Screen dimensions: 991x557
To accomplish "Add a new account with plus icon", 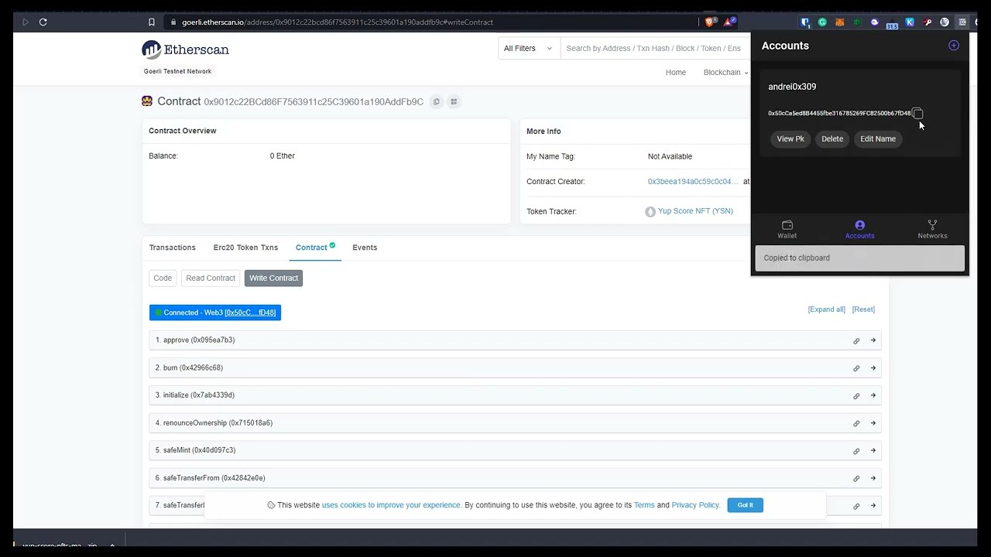I will coord(954,46).
